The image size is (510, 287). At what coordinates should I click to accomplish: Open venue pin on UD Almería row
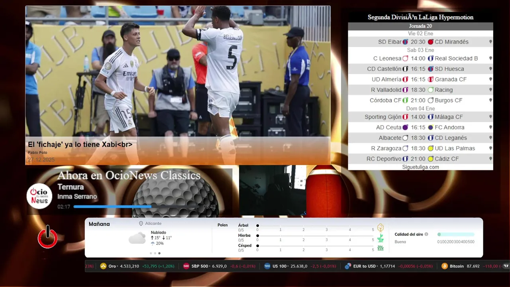coord(490,79)
